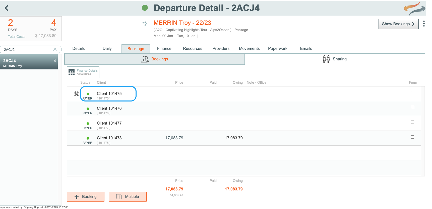The width and height of the screenshot is (432, 209).
Task: Click the Note - Office column header
Action: [257, 82]
